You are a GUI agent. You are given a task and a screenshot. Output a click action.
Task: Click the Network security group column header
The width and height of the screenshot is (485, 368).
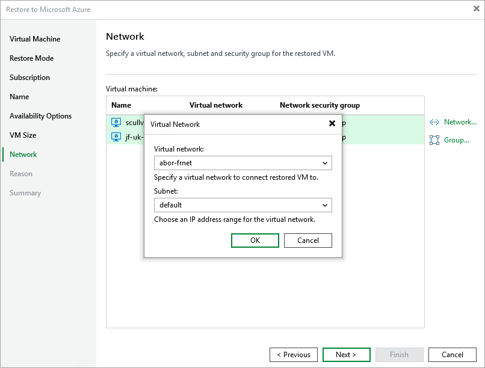point(320,105)
